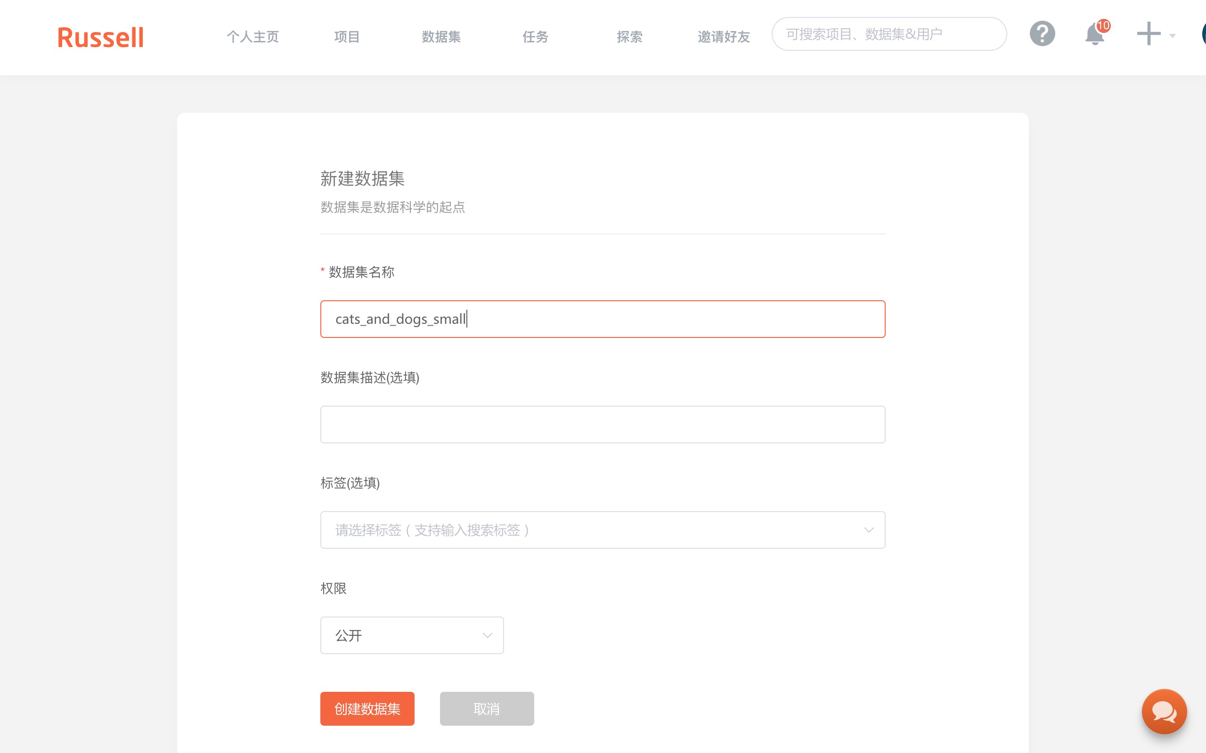Focus the top search box for projects and datasets
Screen dimensions: 1206x753
pos(888,34)
